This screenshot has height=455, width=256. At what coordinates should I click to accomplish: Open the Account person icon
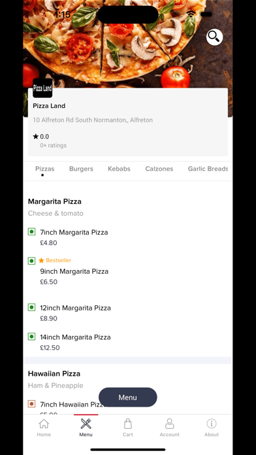(x=170, y=424)
